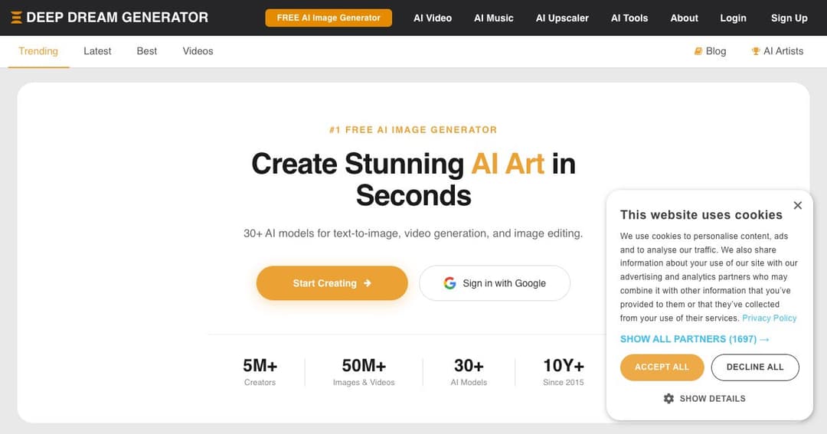
Task: Open the AI Artists link
Action: (777, 51)
